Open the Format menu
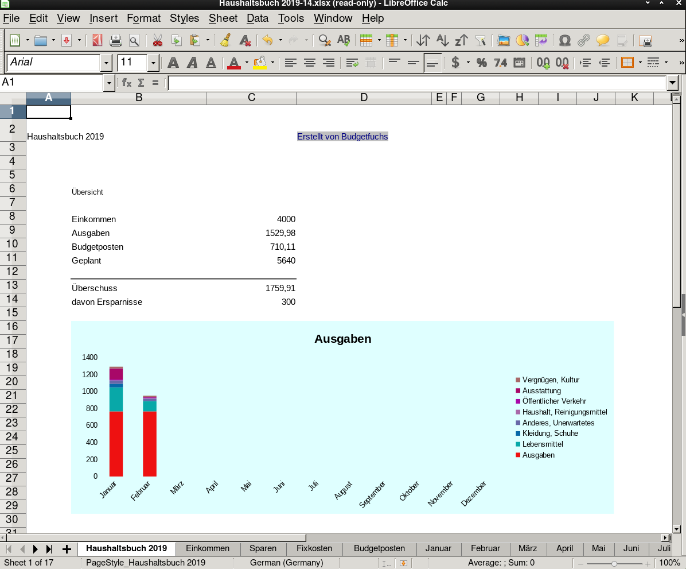 click(x=143, y=18)
